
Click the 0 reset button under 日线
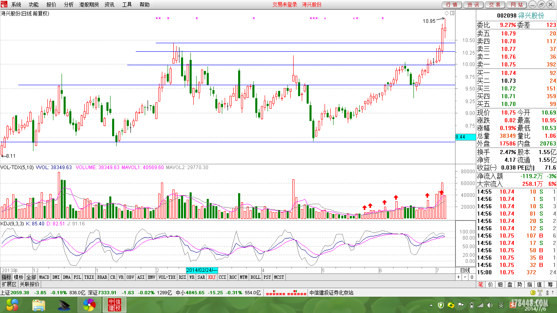point(472,277)
